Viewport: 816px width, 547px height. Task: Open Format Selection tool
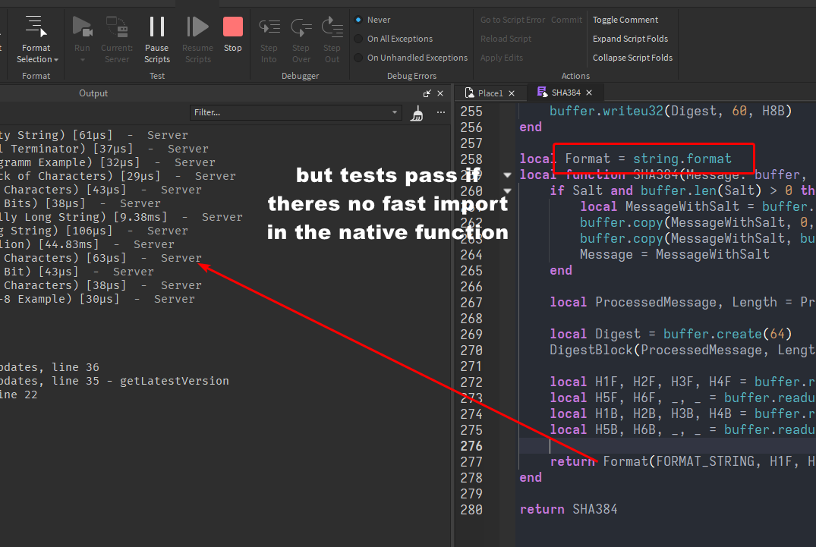pos(36,39)
